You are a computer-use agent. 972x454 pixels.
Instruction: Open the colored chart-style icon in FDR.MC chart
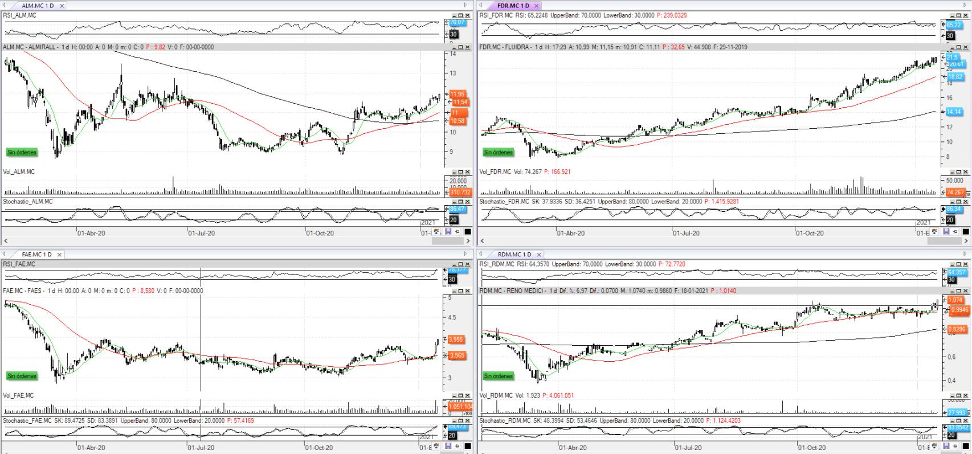click(x=934, y=232)
